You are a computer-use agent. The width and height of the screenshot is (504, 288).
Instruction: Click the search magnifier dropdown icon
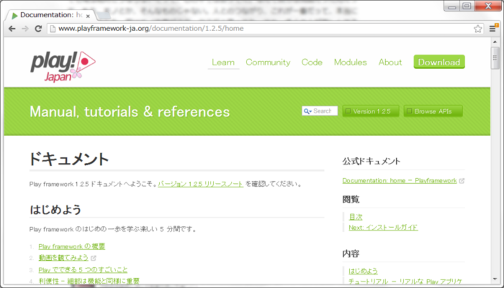[308, 111]
